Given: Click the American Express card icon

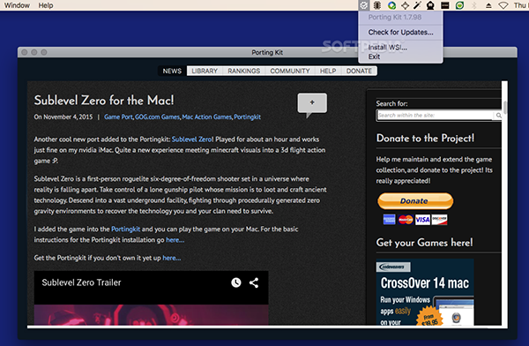Looking at the screenshot, I should coord(390,220).
